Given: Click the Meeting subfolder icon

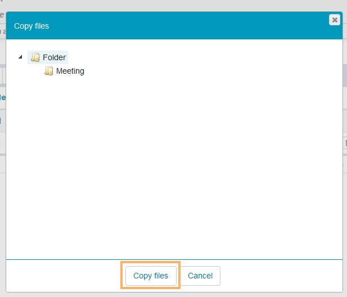Looking at the screenshot, I should (x=49, y=71).
